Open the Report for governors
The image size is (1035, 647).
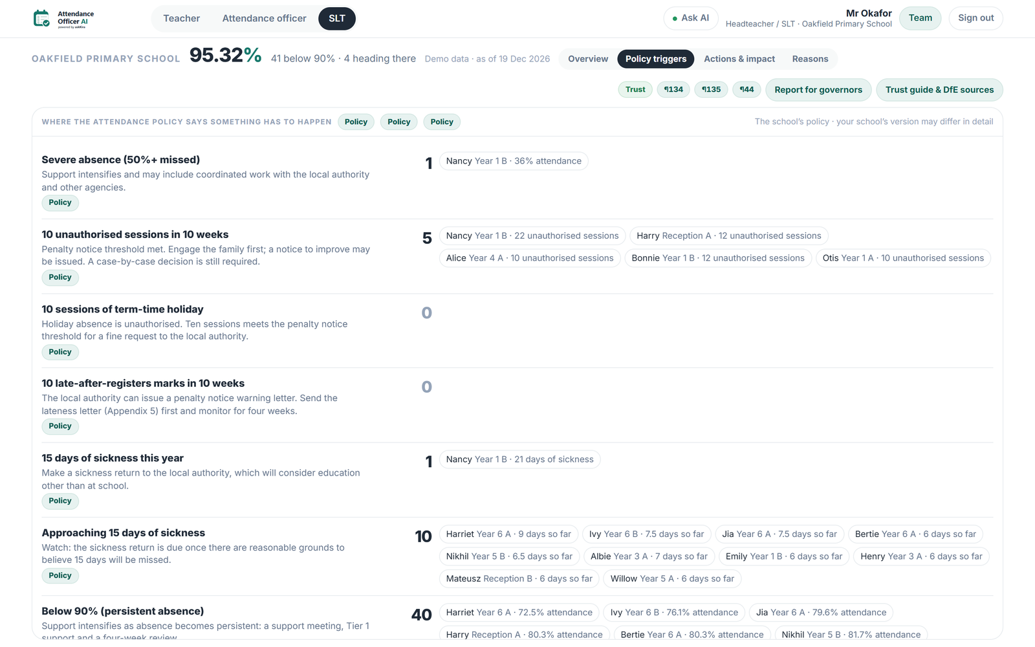(818, 90)
